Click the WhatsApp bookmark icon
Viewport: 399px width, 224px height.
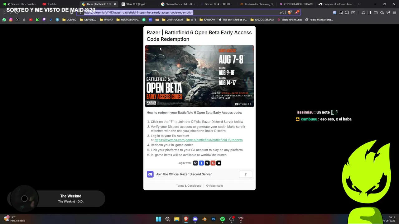(x=4, y=20)
